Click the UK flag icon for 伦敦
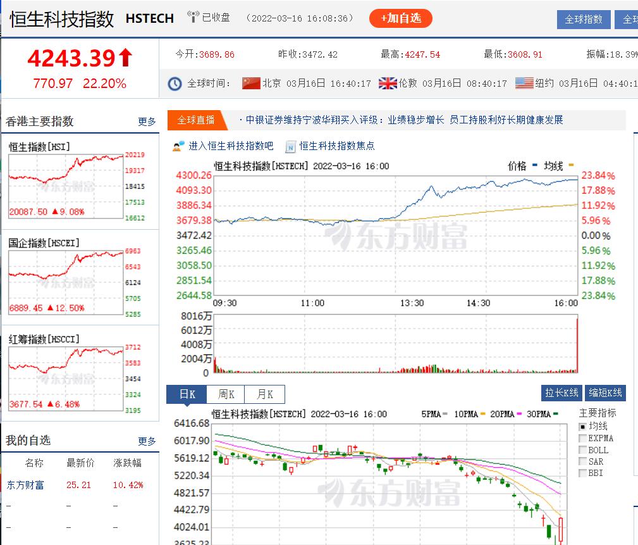This screenshot has width=638, height=545. click(x=388, y=83)
